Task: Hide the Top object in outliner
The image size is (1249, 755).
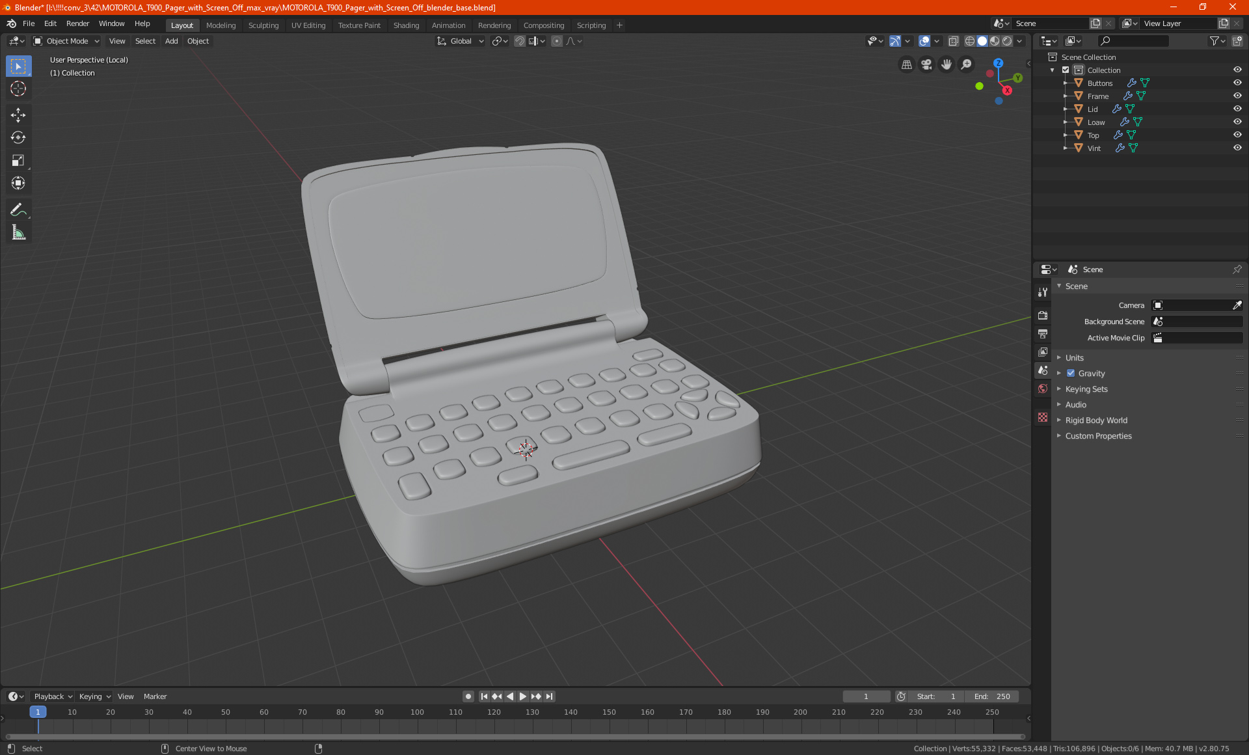Action: coord(1237,135)
